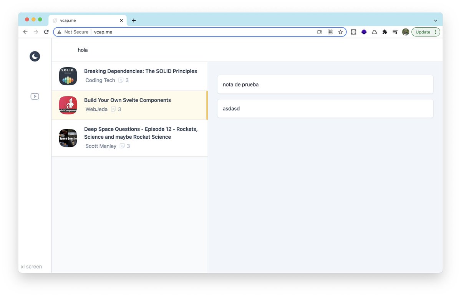Go forward with browser forward arrow

pos(36,32)
